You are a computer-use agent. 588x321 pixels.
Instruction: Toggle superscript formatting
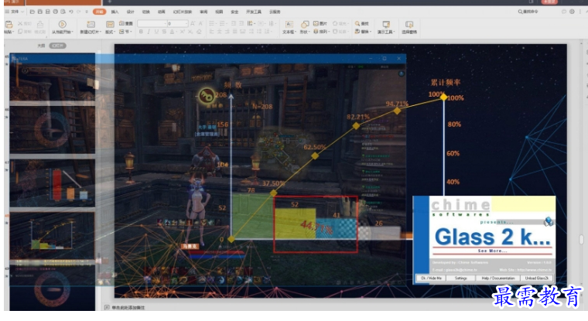(183, 32)
